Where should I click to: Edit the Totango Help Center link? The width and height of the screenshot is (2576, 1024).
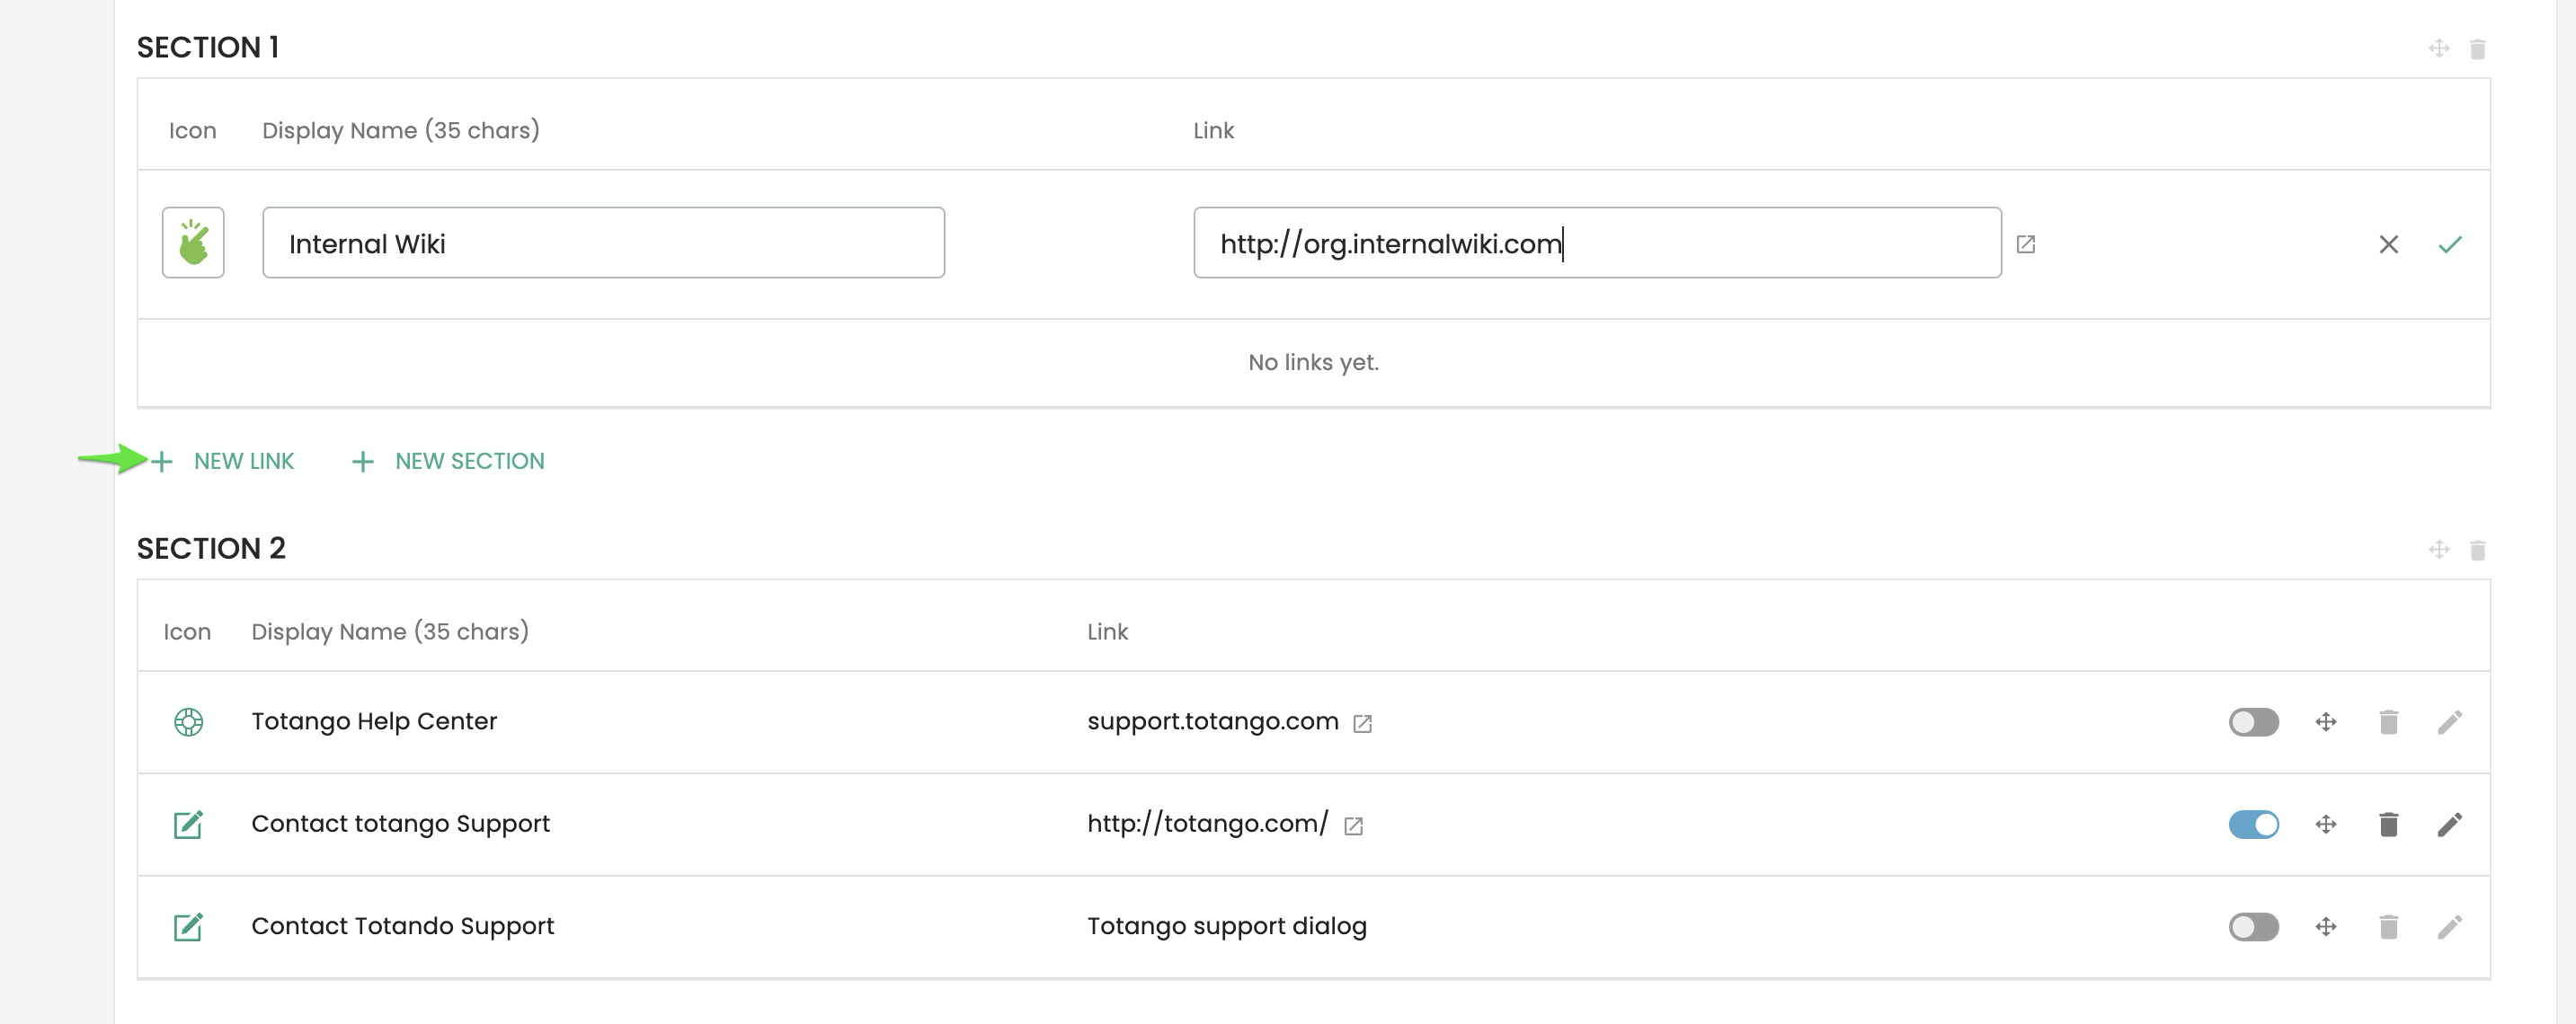[x=2449, y=722]
